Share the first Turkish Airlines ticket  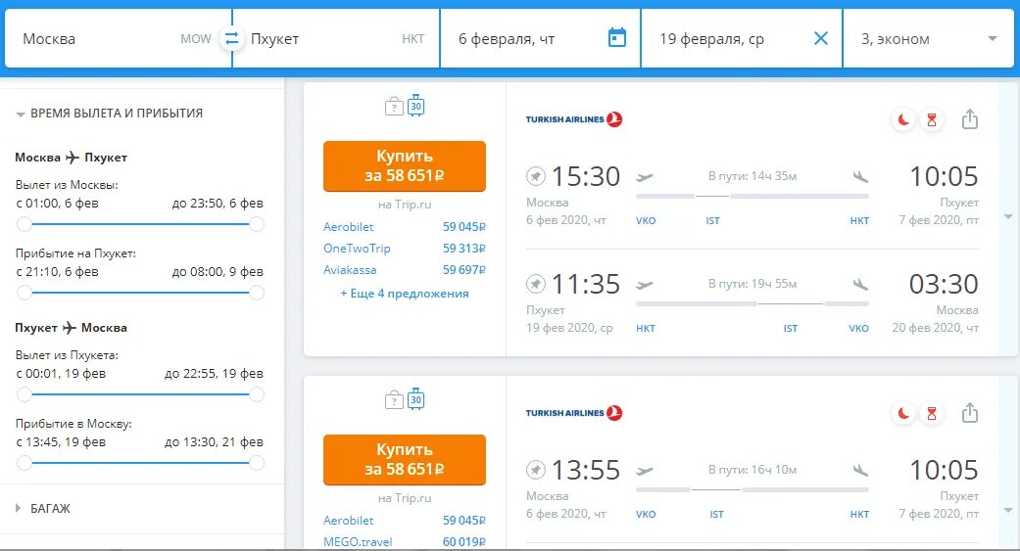coord(969,118)
